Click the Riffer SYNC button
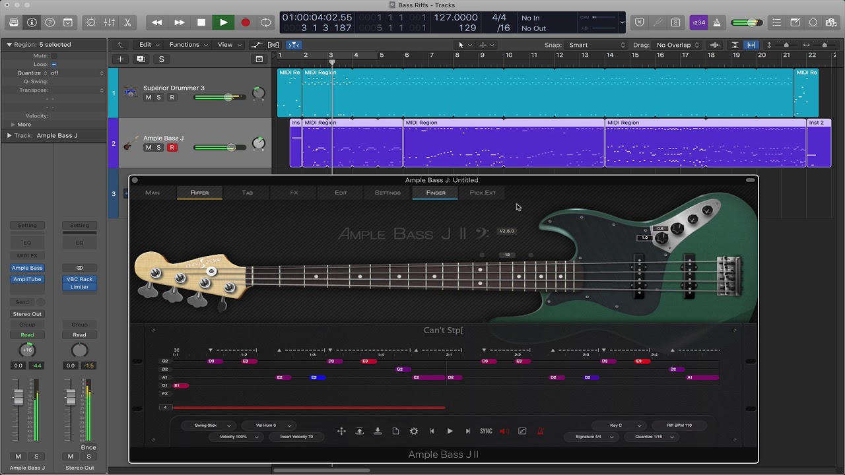Screen dimensions: 845x475 [486, 431]
